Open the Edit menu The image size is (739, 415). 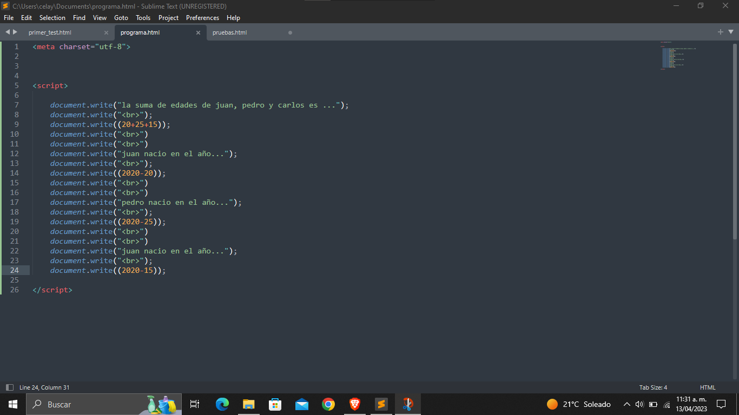27,18
